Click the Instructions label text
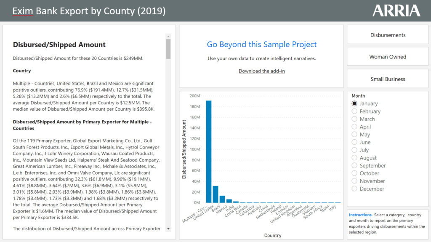 pyautogui.click(x=360, y=215)
